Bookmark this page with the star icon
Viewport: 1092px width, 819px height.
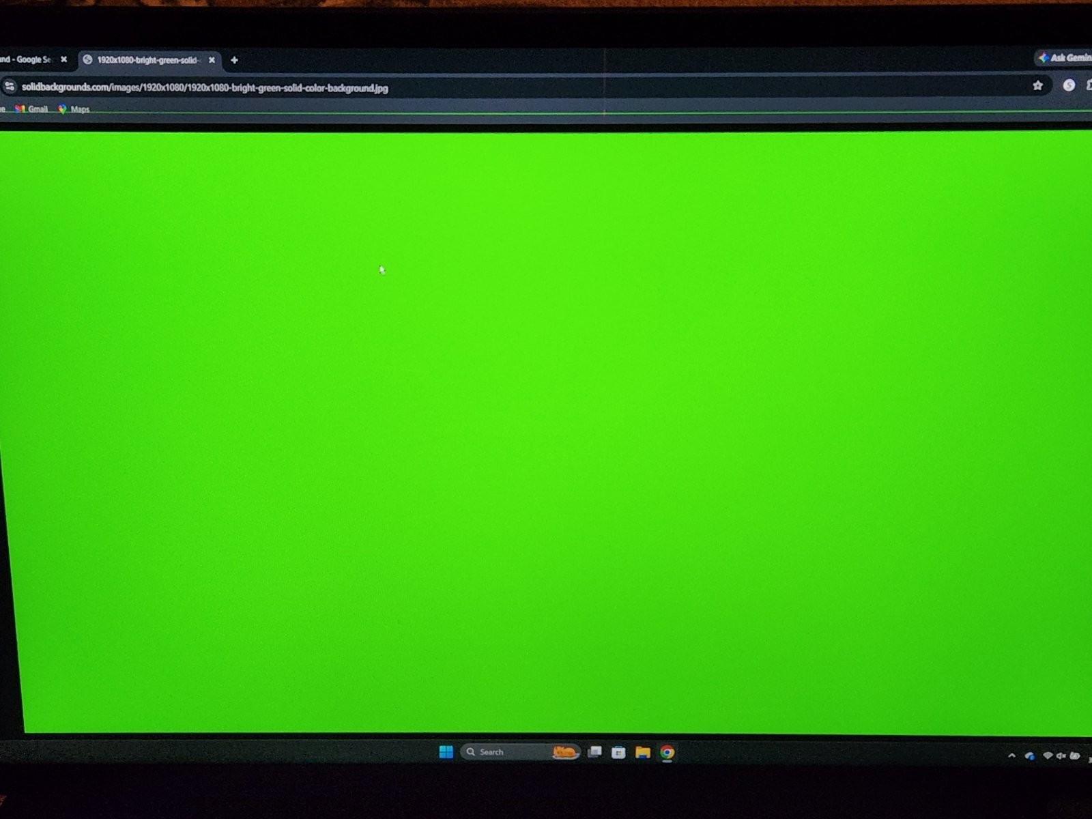(x=1037, y=85)
